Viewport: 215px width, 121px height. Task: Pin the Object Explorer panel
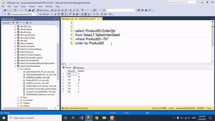pyautogui.click(x=55, y=19)
